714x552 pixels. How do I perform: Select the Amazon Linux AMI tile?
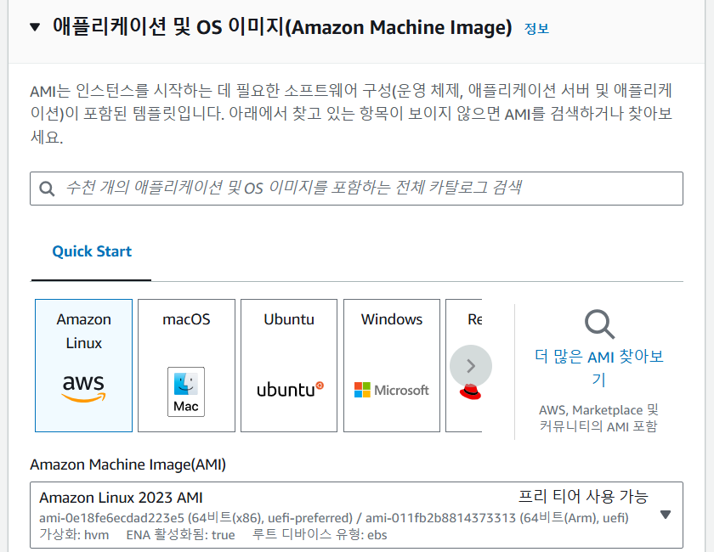click(x=84, y=365)
